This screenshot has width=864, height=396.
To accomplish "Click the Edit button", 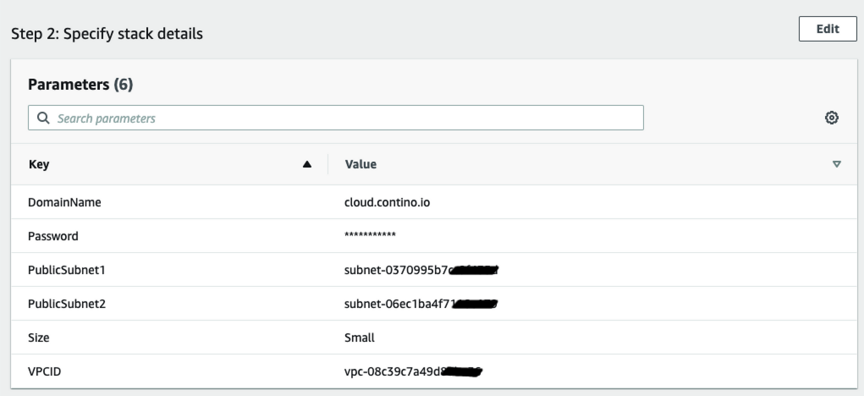I will [x=828, y=29].
